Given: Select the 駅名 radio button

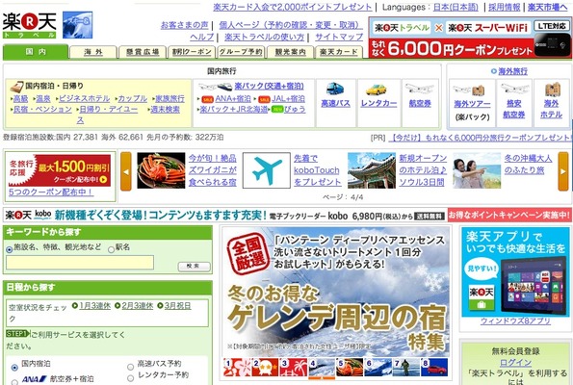Looking at the screenshot, I should click(x=111, y=250).
